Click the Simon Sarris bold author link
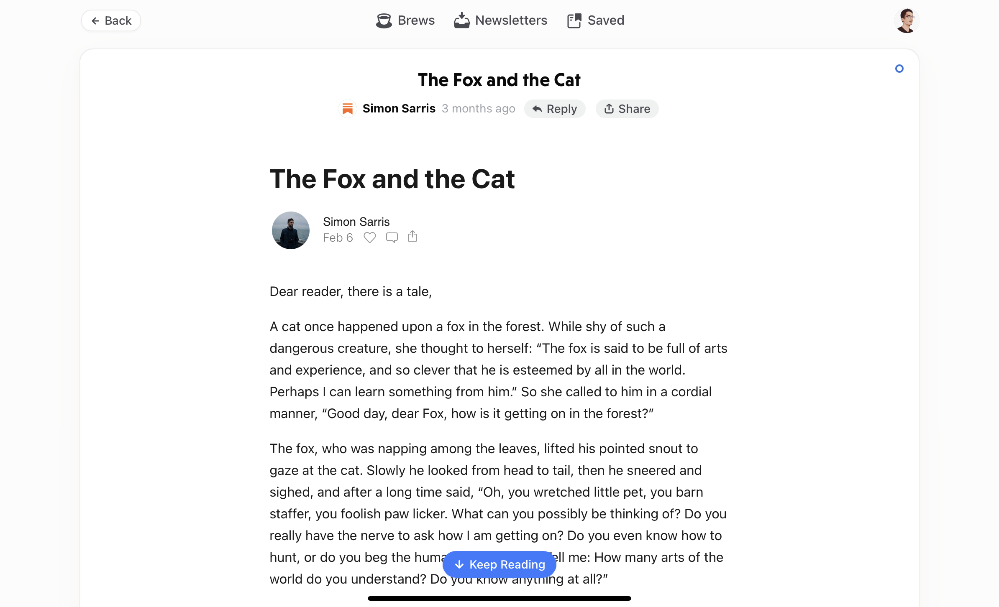999x607 pixels. point(399,109)
